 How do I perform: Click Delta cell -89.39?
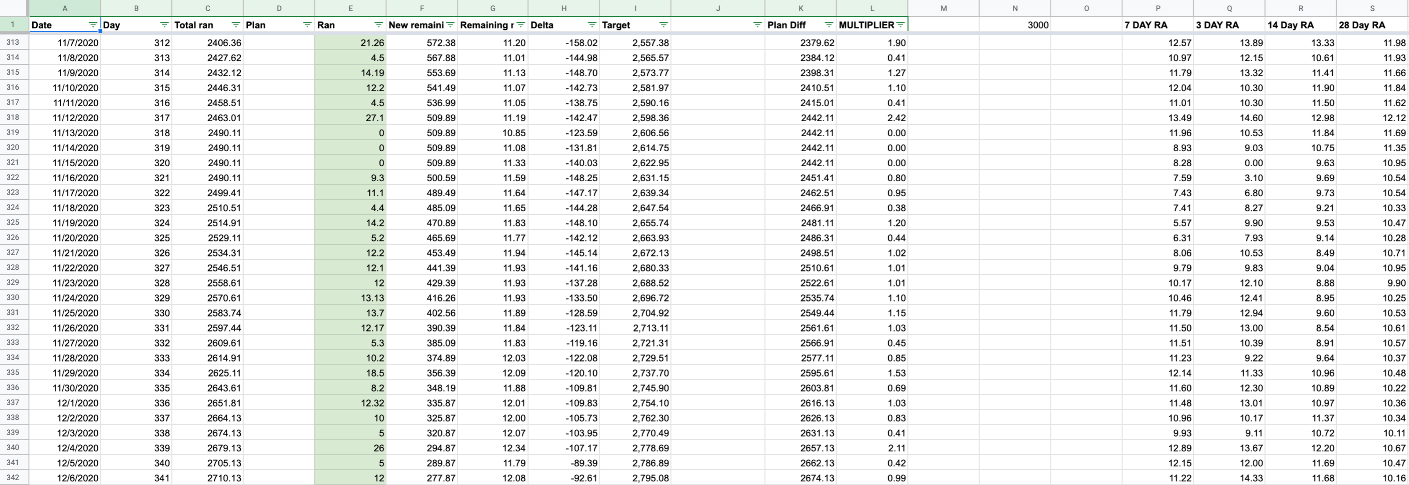(x=564, y=463)
